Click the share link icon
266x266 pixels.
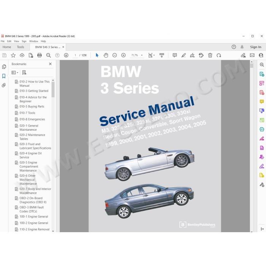[243, 55]
